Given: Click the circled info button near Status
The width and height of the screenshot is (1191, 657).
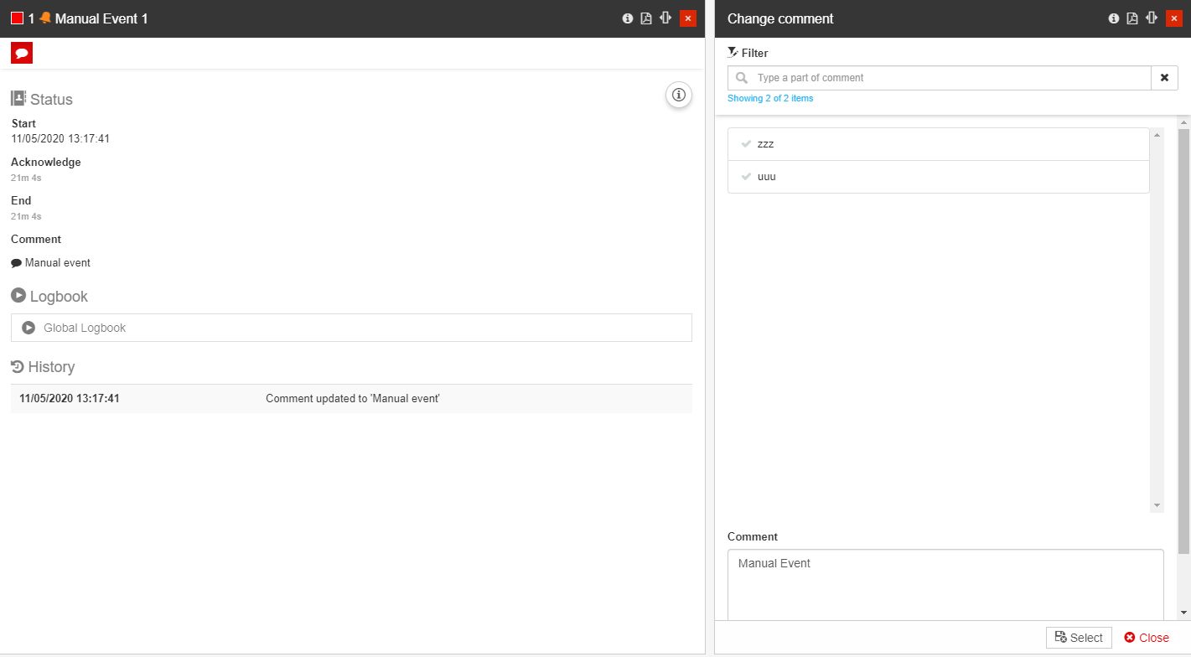Looking at the screenshot, I should point(679,95).
